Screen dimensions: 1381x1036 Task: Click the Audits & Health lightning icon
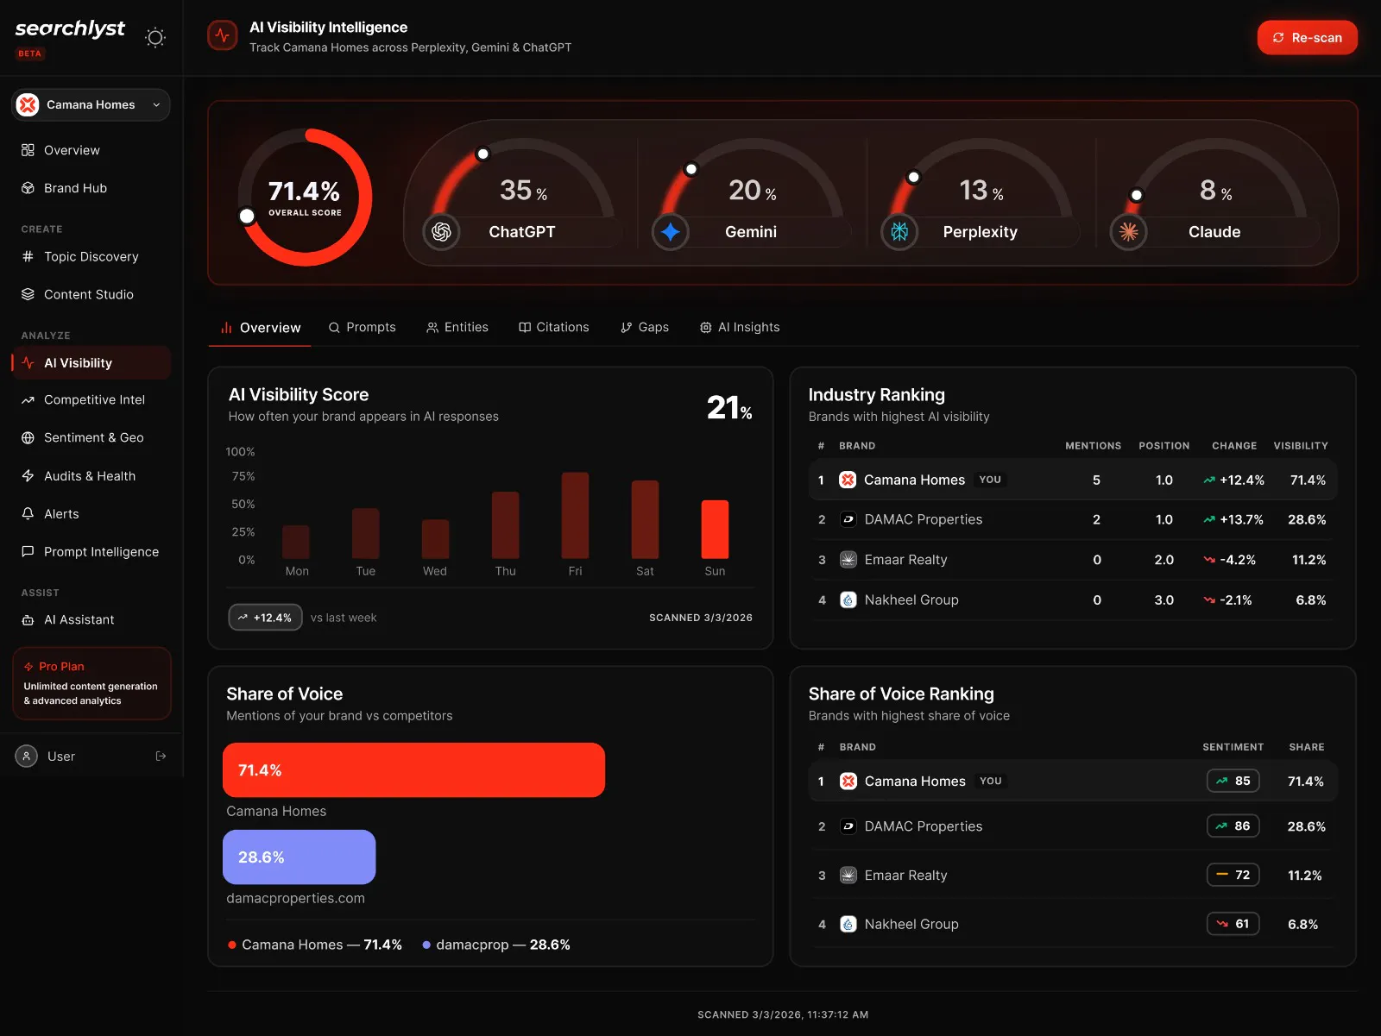(x=28, y=475)
